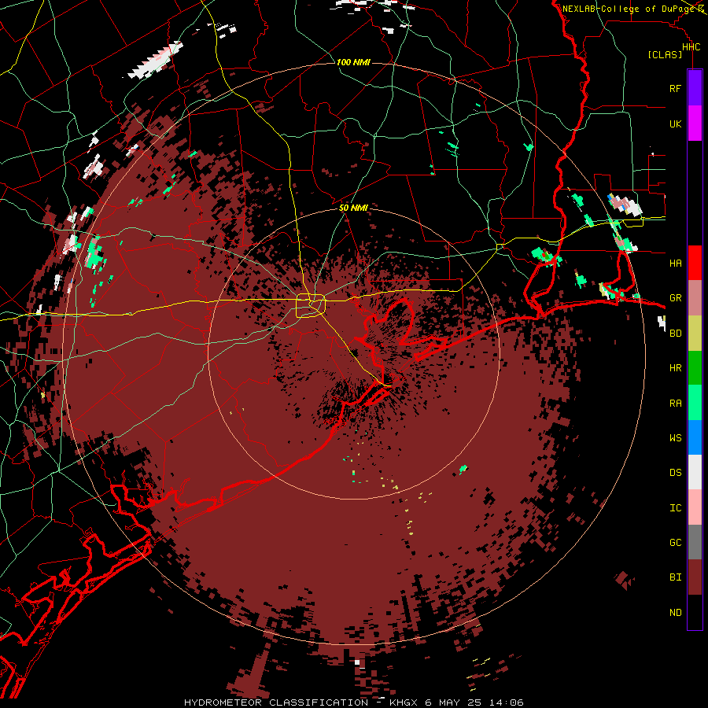This screenshot has width=708, height=708.
Task: Click the BI dark-red legend swatch
Action: [695, 577]
